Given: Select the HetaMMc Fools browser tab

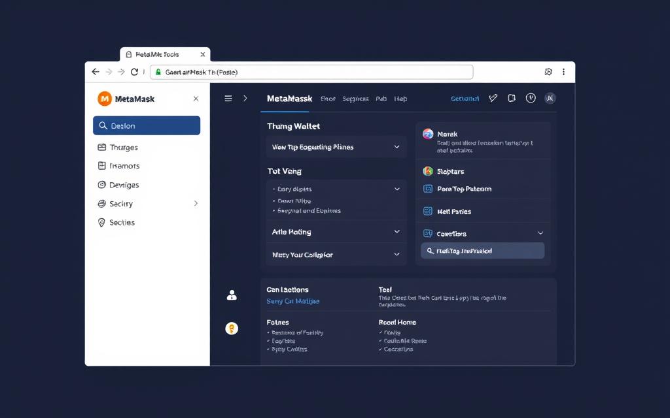Looking at the screenshot, I should click(x=164, y=54).
